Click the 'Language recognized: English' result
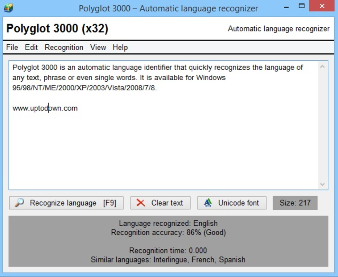The height and width of the screenshot is (277, 338). [168, 223]
